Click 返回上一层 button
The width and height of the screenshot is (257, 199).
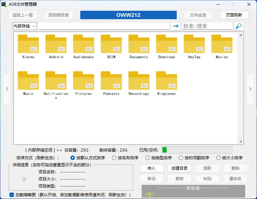pos(23,15)
